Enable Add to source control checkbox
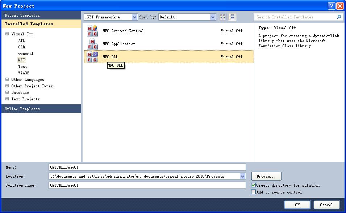 253,192
